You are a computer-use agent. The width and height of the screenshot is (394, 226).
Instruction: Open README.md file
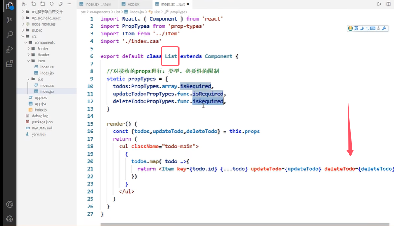(42, 128)
